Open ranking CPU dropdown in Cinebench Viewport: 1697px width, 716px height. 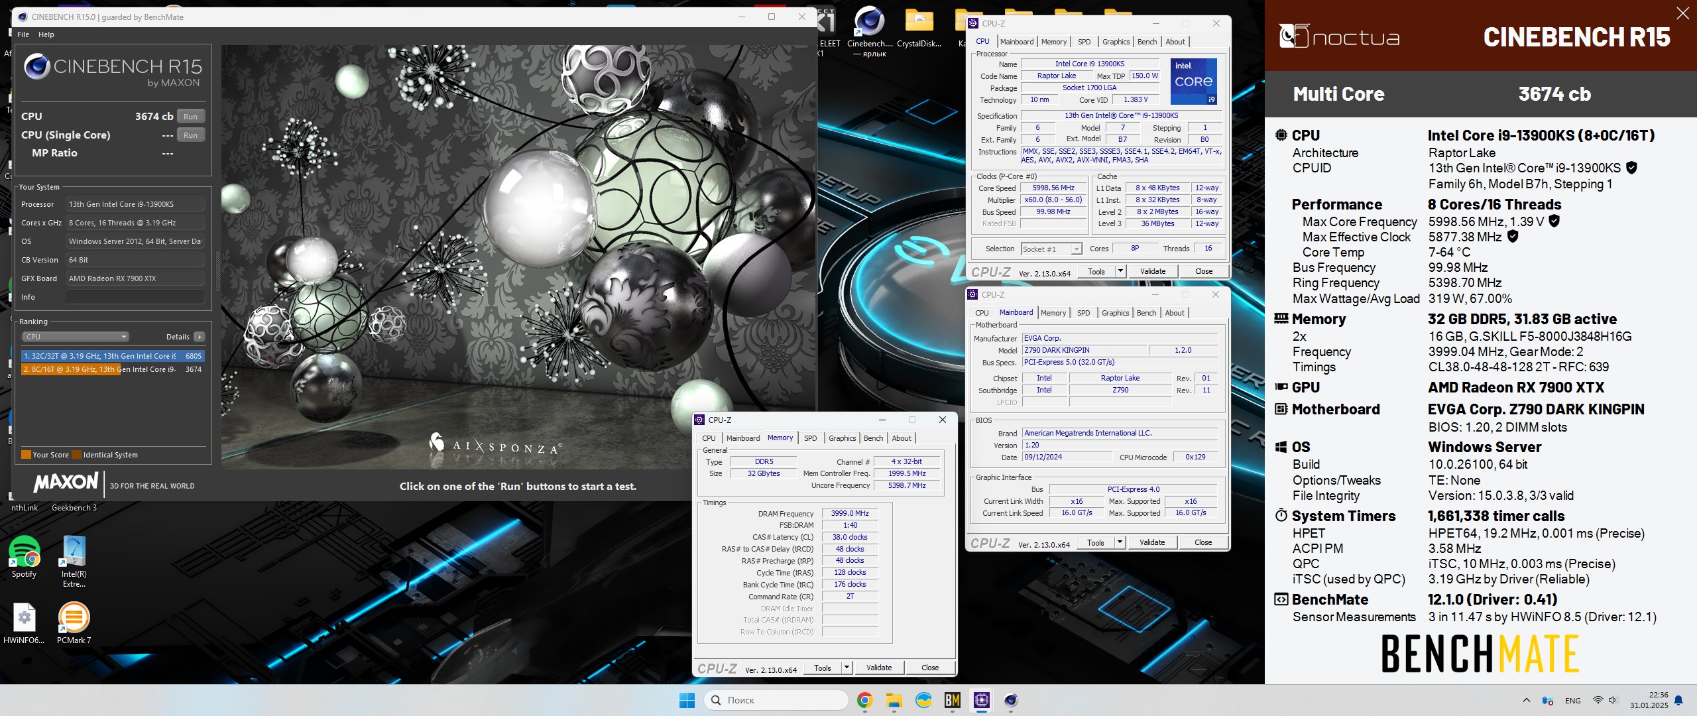point(76,337)
